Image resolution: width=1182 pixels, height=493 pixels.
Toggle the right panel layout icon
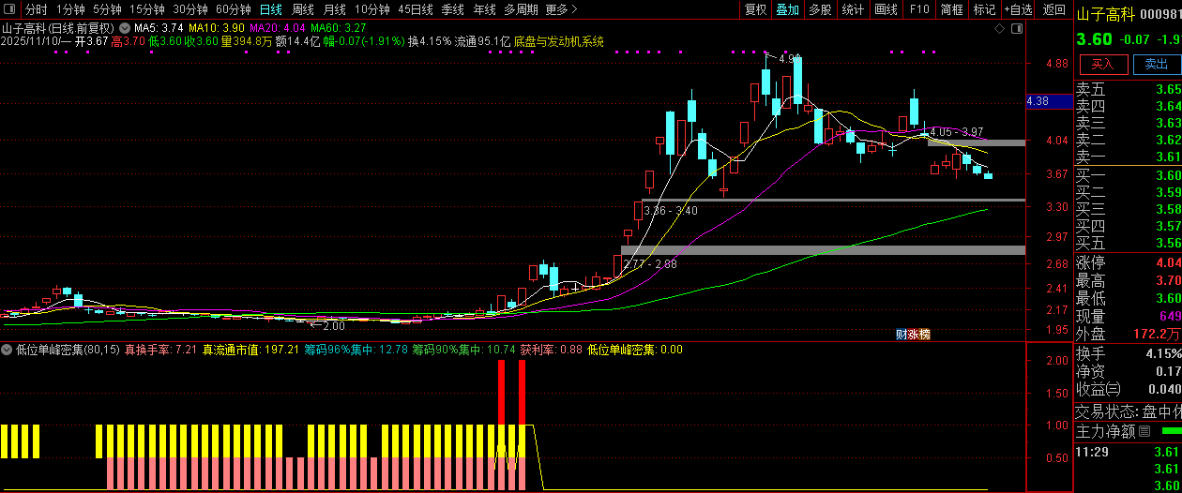point(1016,28)
